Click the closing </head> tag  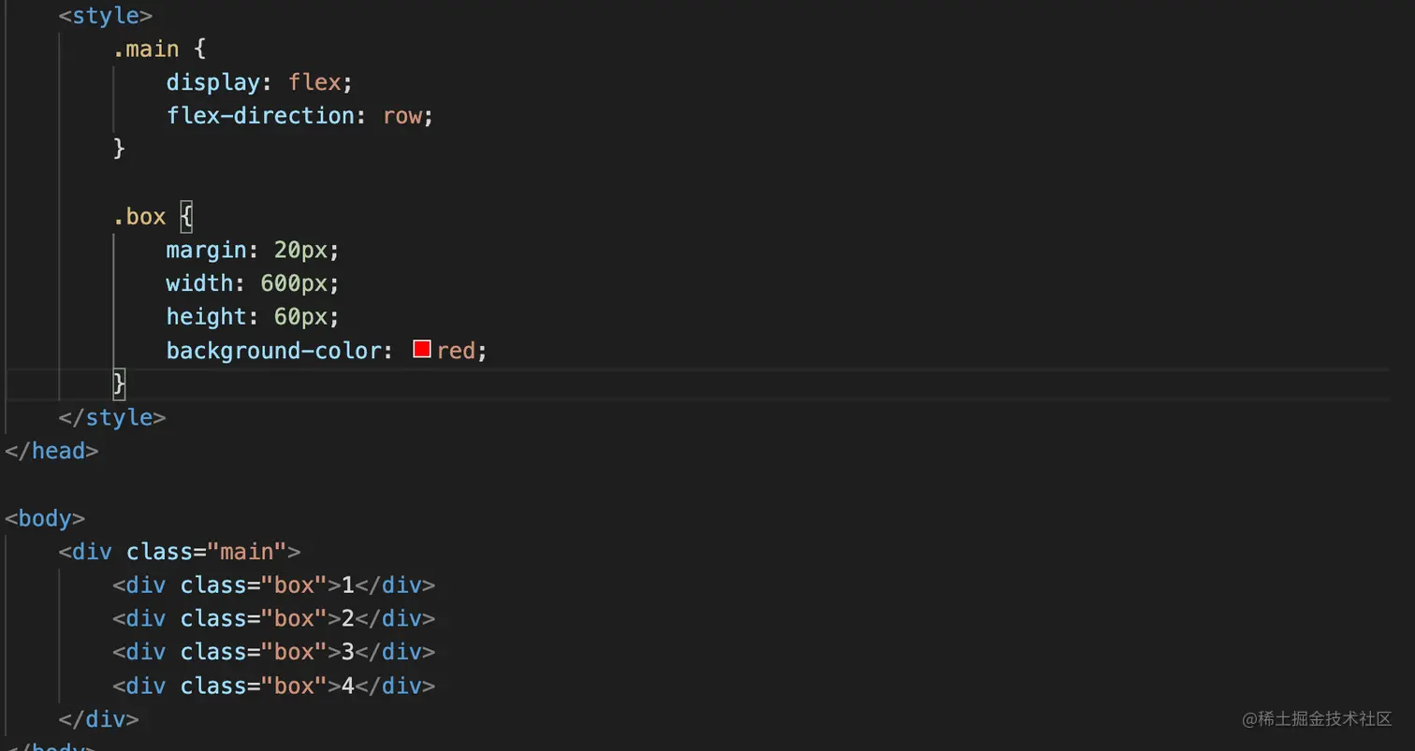tap(51, 451)
